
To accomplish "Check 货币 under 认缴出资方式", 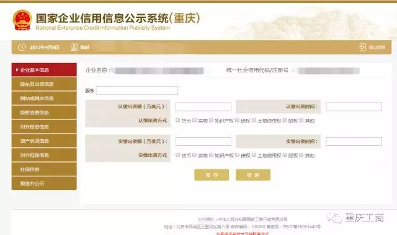I will 178,120.
